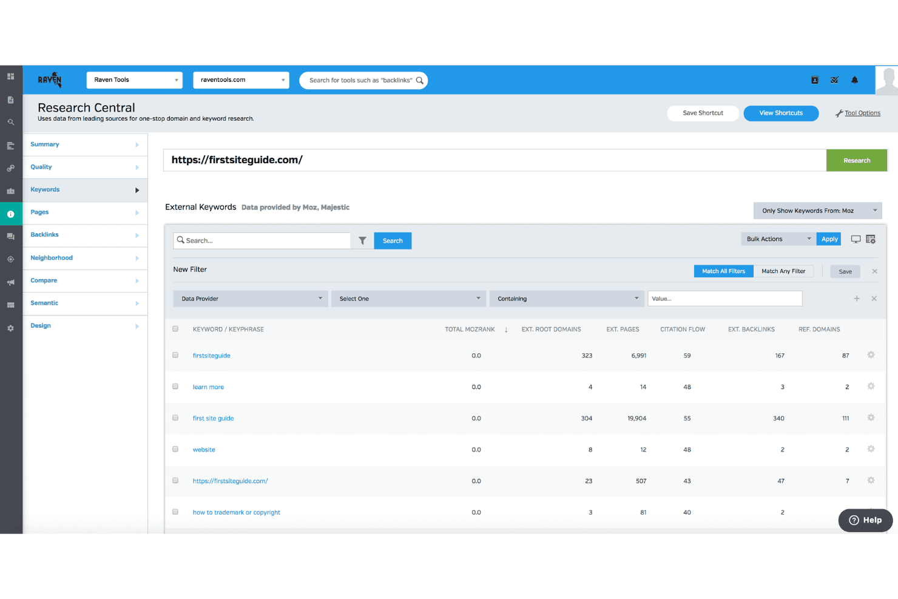Open the Data Provider filter dropdown
Viewport: 898px width, 599px height.
[251, 299]
